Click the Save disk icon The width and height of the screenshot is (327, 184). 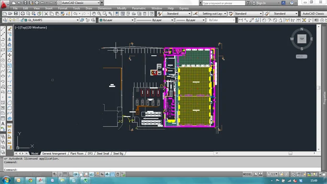pos(16,14)
